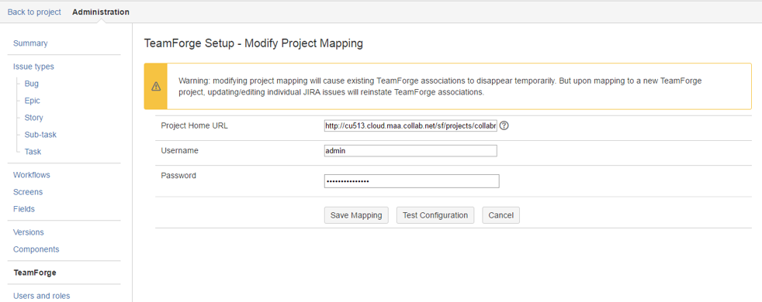The image size is (762, 302).
Task: Click the warning triangle icon
Action: [x=156, y=86]
